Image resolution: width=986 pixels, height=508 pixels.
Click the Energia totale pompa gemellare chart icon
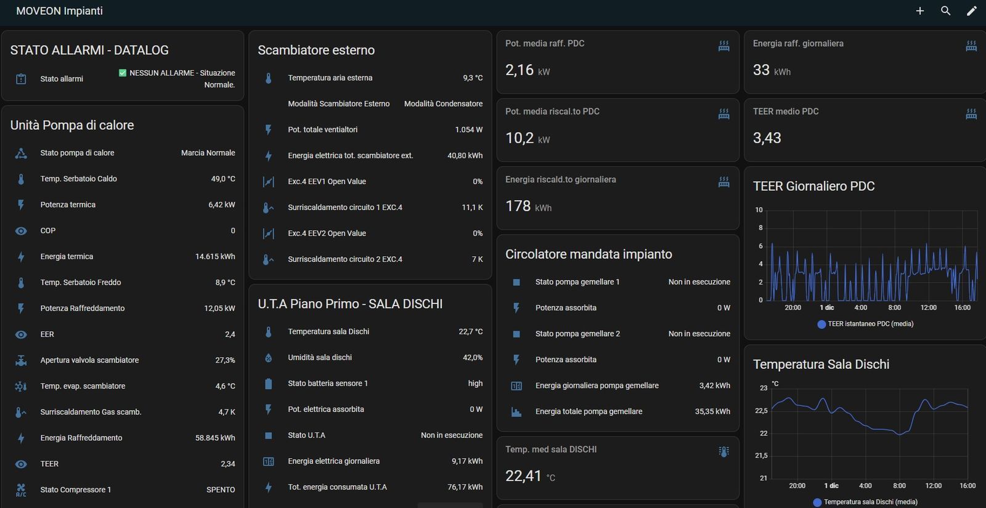516,412
